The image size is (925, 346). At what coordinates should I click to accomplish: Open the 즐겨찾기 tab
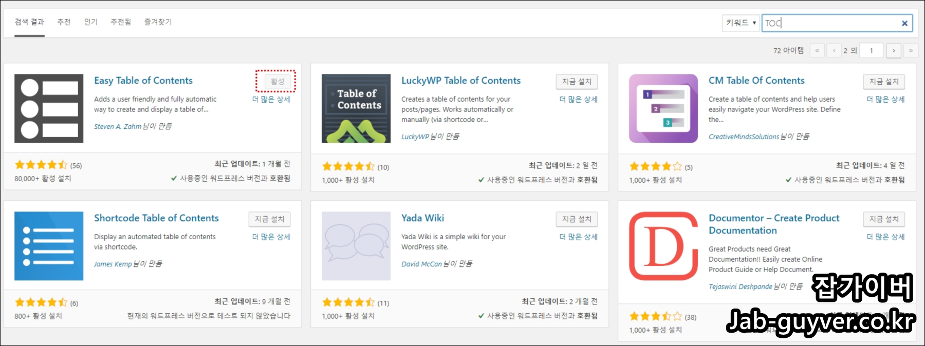pos(158,22)
